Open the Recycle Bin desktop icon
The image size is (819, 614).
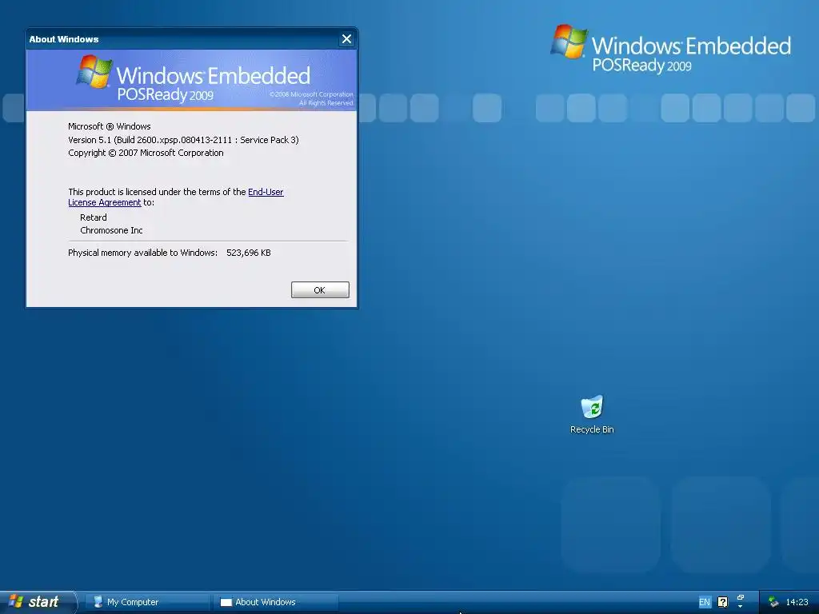[592, 415]
